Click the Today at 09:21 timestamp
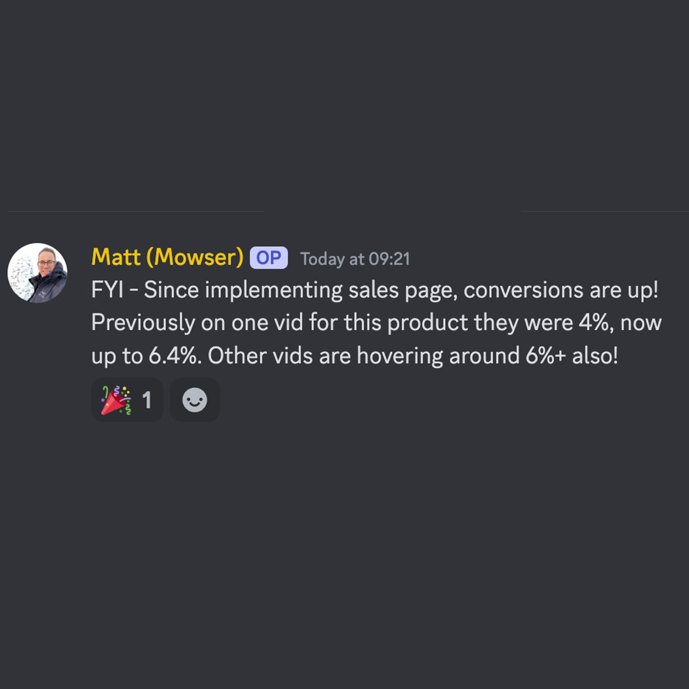The height and width of the screenshot is (689, 689). click(355, 259)
